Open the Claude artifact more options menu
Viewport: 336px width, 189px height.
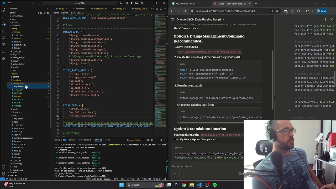(x=325, y=19)
